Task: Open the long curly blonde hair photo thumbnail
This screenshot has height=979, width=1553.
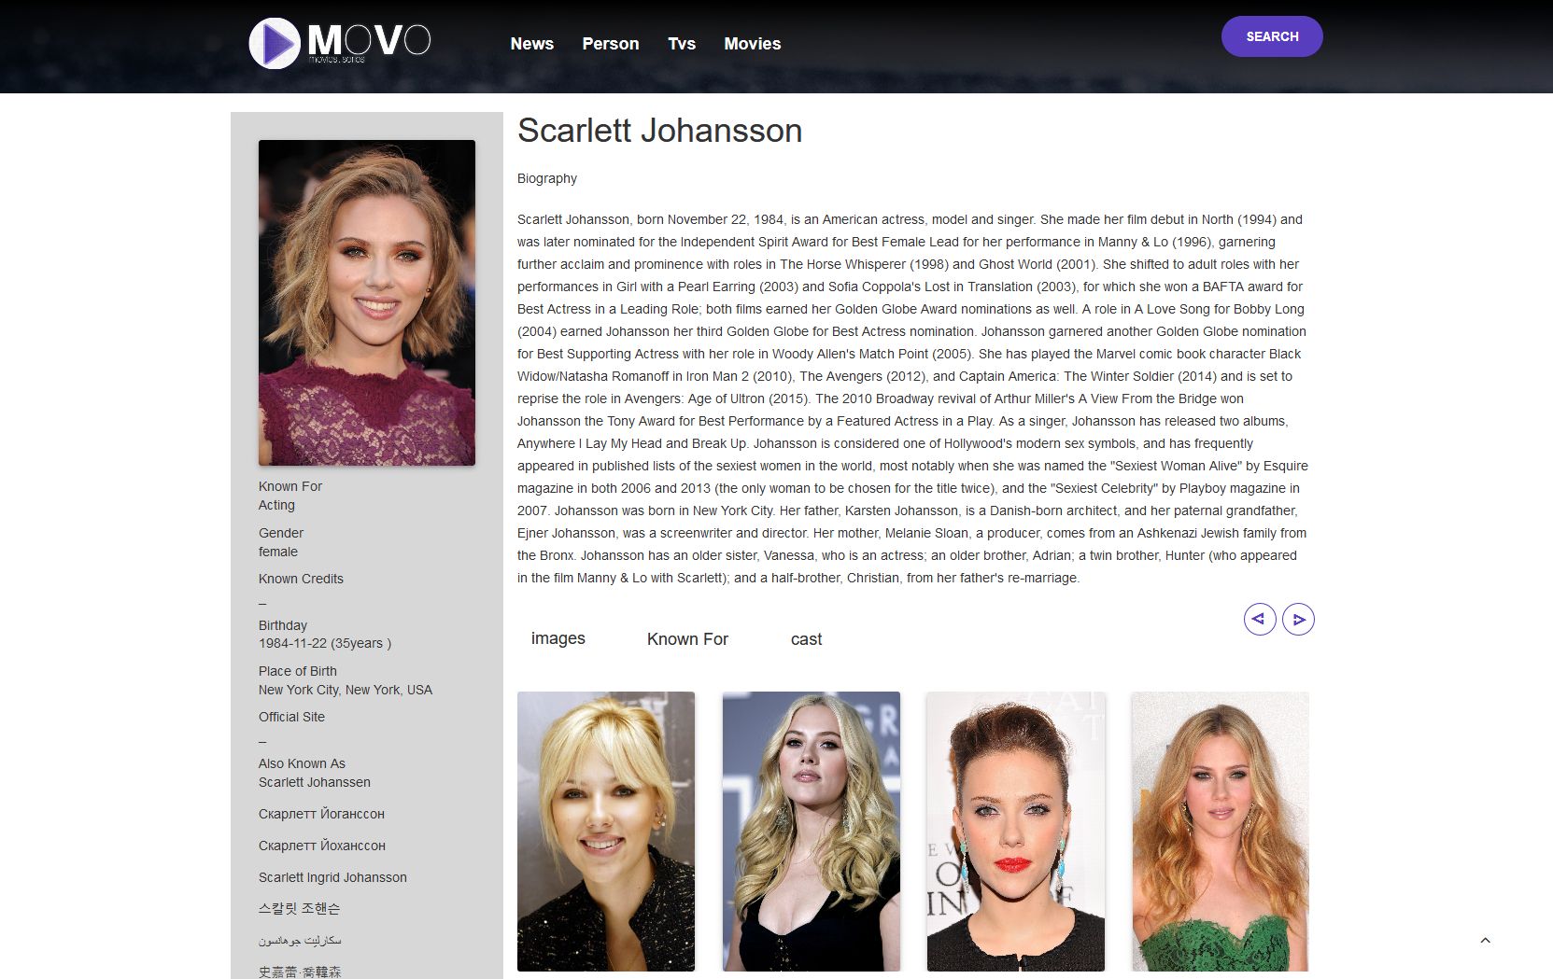Action: 811,832
